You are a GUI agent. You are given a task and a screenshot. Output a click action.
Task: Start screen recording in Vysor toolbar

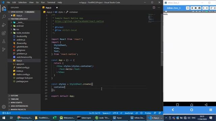point(196,8)
